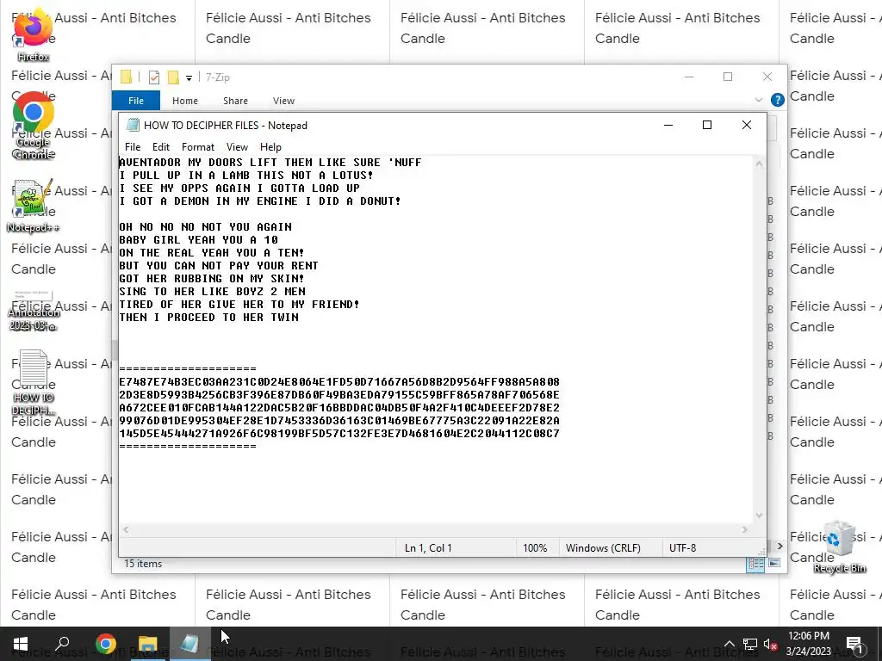Viewport: 882px width, 661px height.
Task: Click the folder icon in the 7-Zip window title
Action: [x=126, y=77]
